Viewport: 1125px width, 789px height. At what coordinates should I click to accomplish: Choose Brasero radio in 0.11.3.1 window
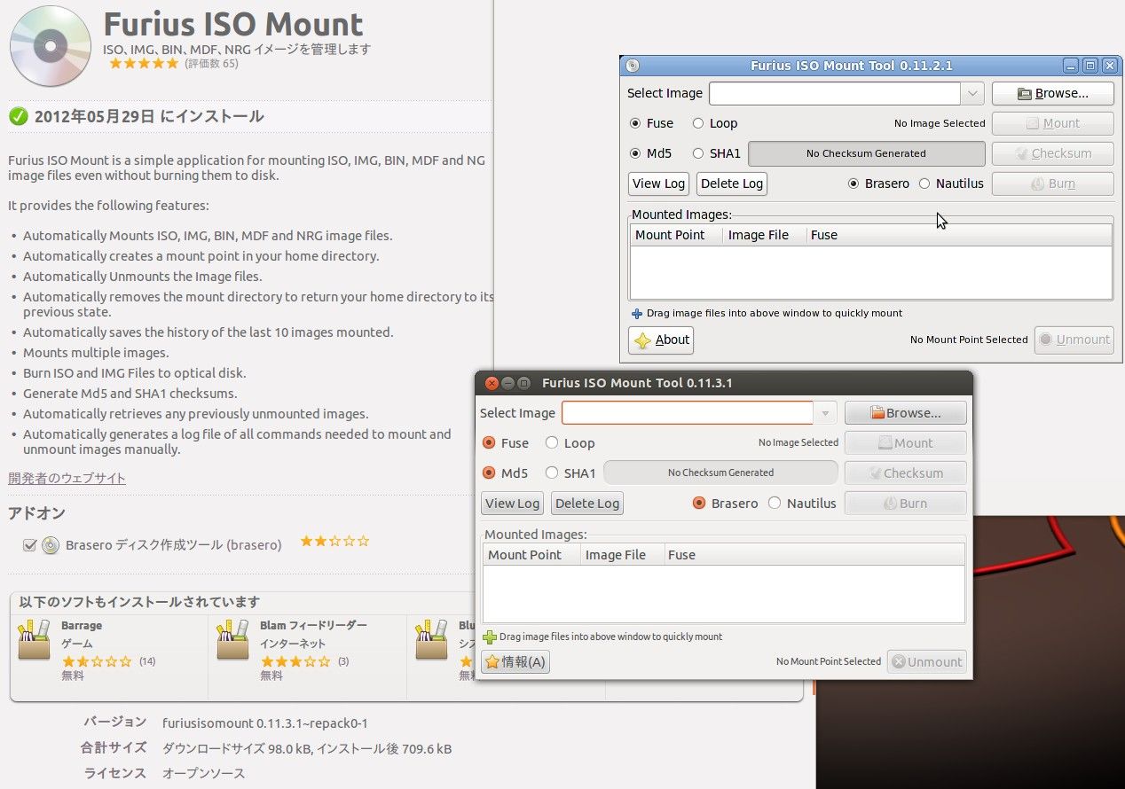point(699,503)
